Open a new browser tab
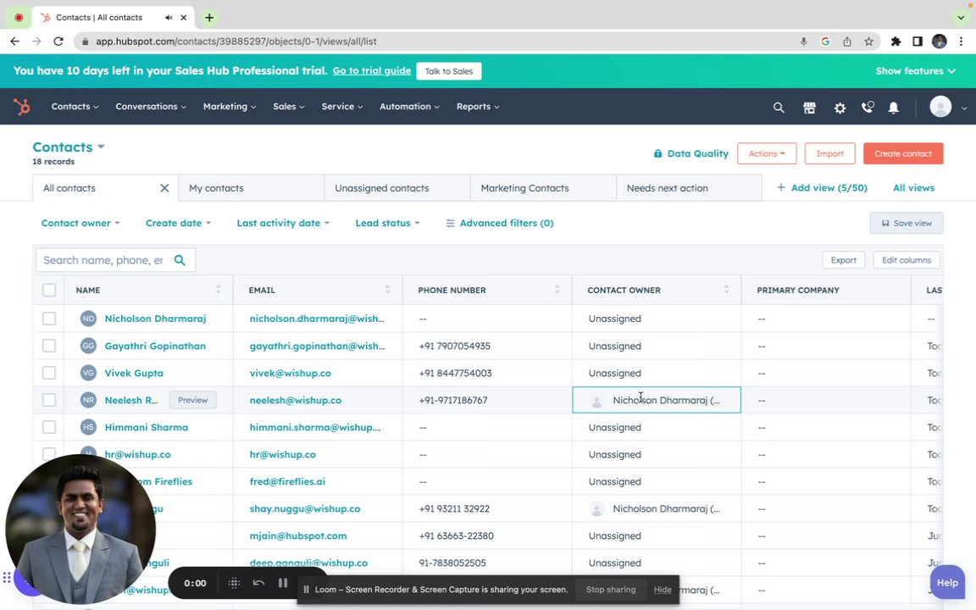976x610 pixels. pos(209,18)
